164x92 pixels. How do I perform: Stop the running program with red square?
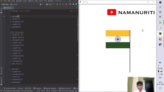point(66,4)
